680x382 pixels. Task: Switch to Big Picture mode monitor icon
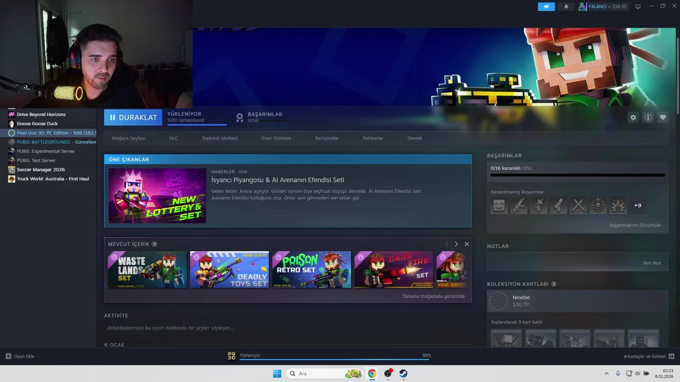tap(638, 6)
